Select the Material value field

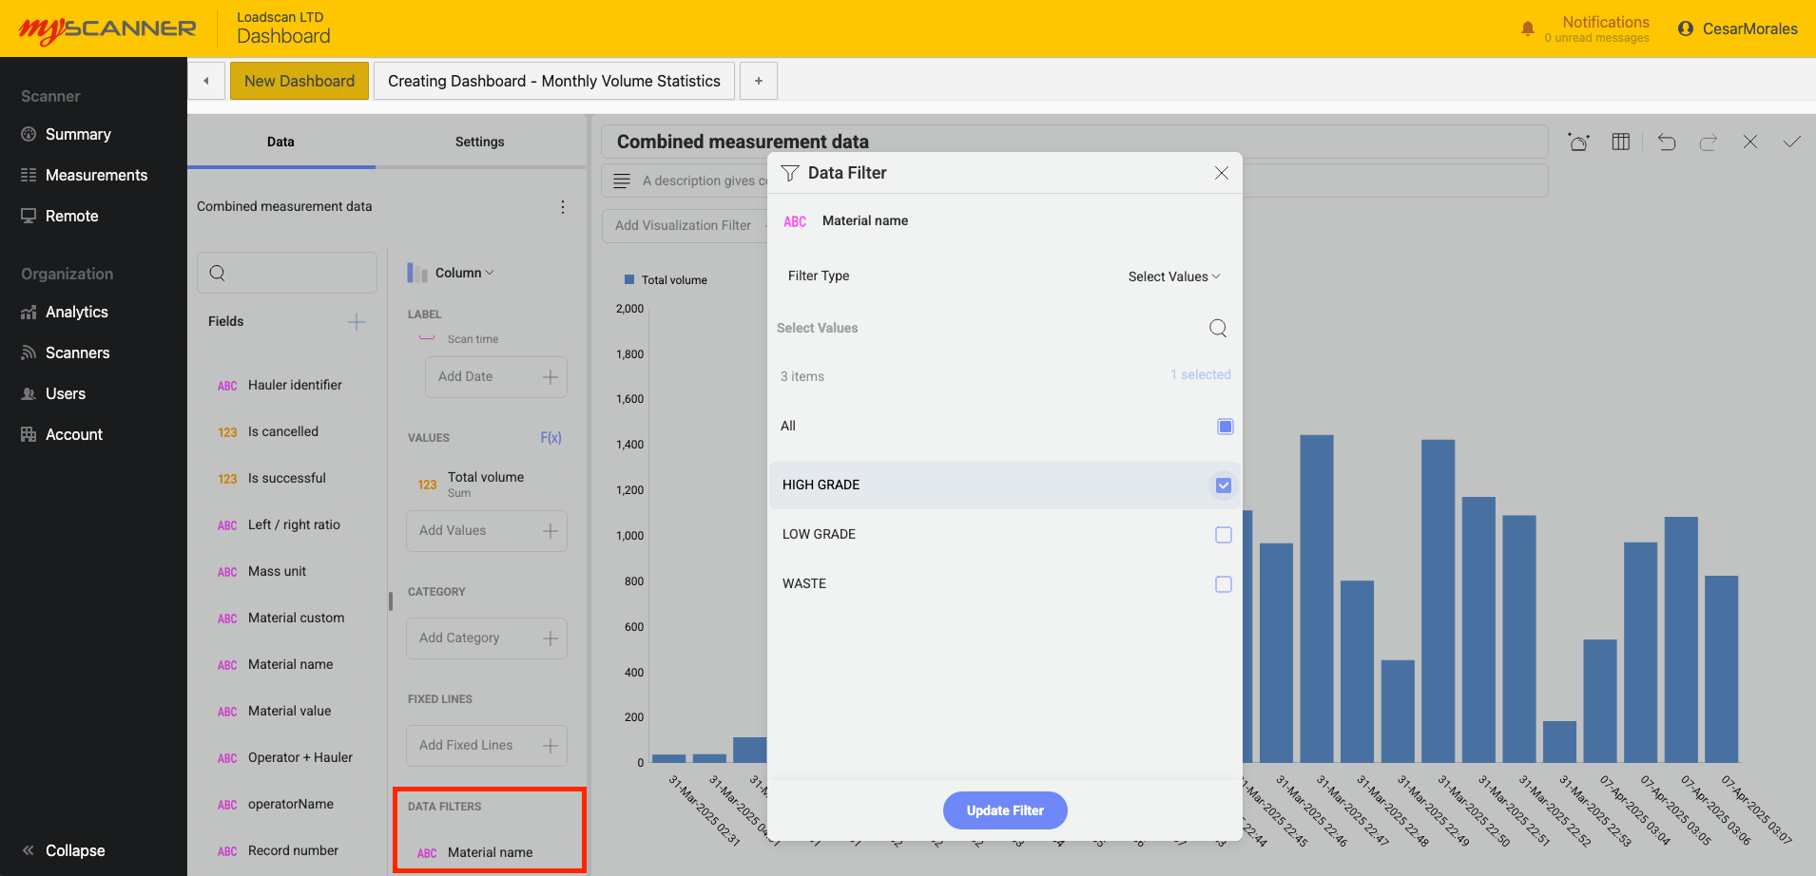point(290,711)
